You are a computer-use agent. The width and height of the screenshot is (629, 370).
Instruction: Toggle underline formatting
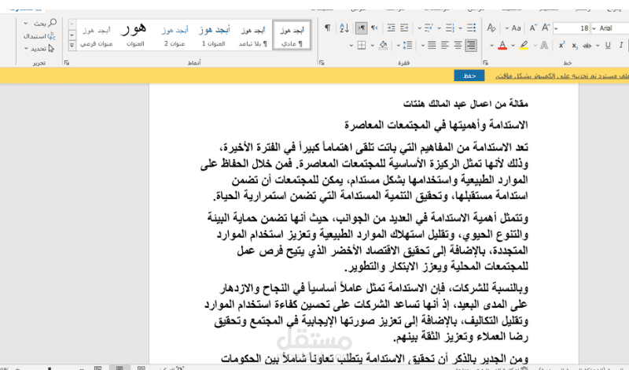(x=608, y=46)
